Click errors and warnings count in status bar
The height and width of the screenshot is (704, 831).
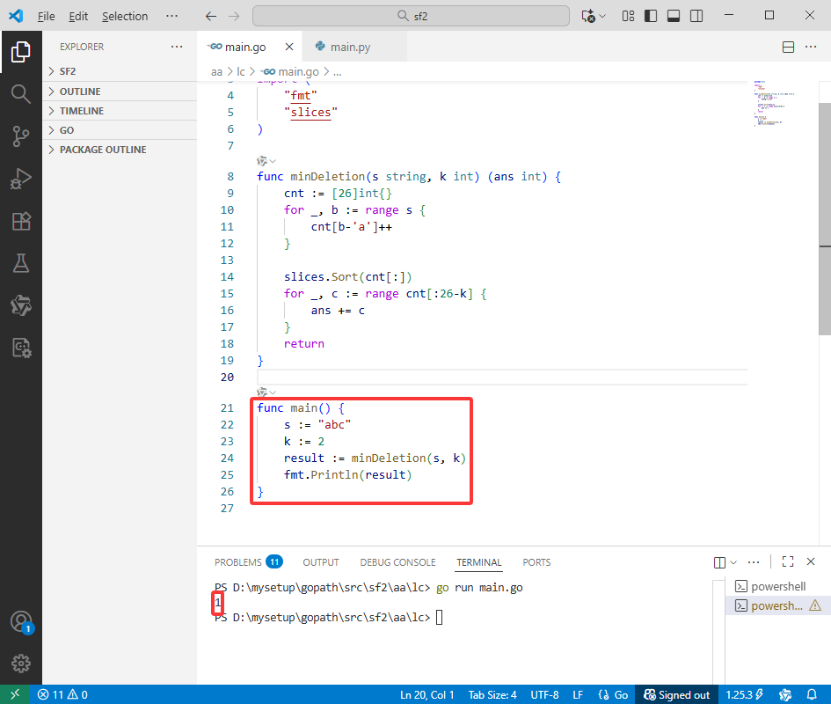click(x=62, y=694)
